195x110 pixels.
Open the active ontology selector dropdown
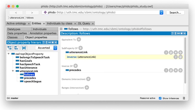[161, 12]
